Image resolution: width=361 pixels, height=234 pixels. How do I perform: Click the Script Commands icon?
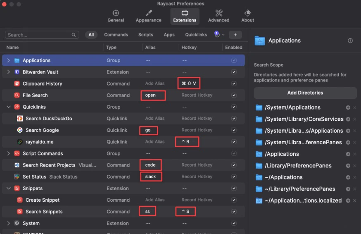click(x=17, y=153)
